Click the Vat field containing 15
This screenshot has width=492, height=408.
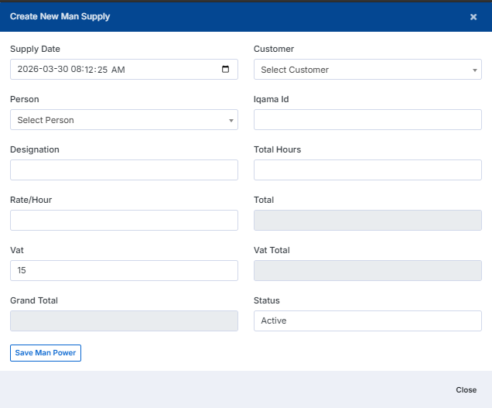124,270
